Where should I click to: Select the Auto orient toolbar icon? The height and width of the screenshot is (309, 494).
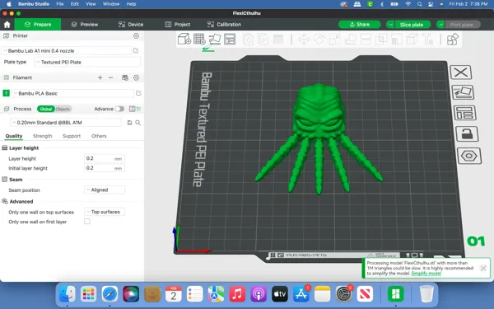click(x=215, y=39)
